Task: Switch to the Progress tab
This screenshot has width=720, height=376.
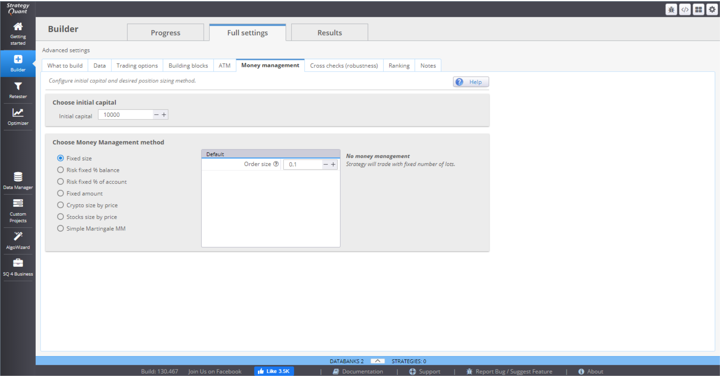Action: (x=165, y=33)
